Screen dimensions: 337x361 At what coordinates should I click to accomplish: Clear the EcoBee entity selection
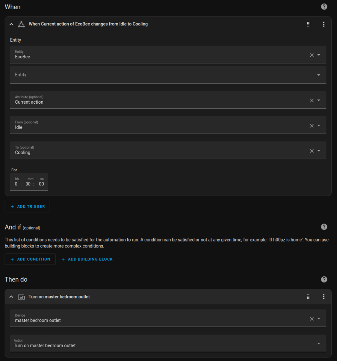[312, 55]
